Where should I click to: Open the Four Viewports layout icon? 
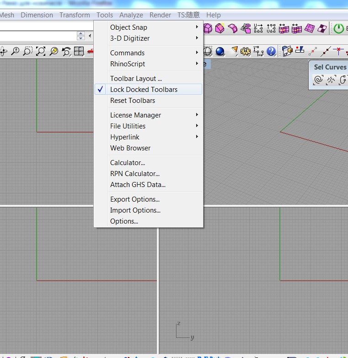click(79, 51)
